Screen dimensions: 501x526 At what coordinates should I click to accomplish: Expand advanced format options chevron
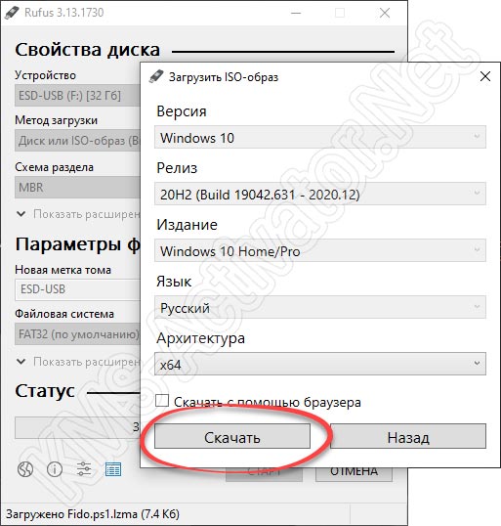[x=21, y=362]
